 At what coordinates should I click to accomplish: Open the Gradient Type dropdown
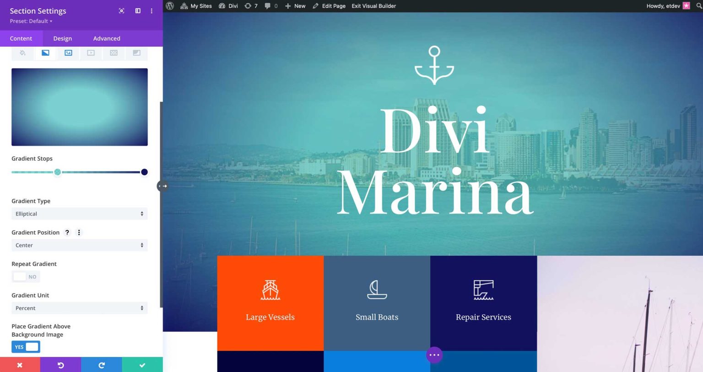(x=79, y=213)
